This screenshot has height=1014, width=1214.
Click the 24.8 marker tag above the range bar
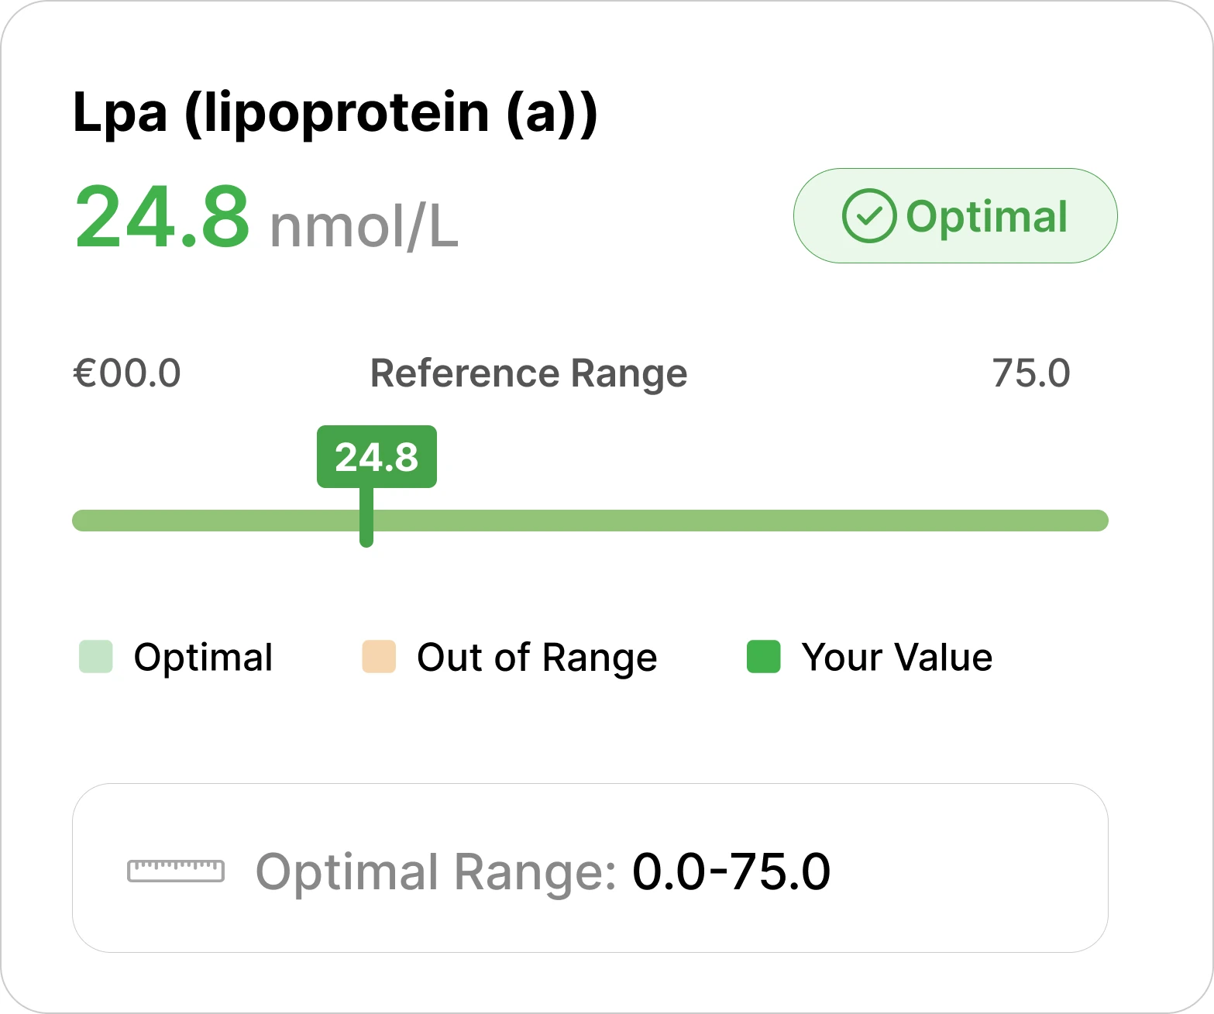click(x=377, y=456)
